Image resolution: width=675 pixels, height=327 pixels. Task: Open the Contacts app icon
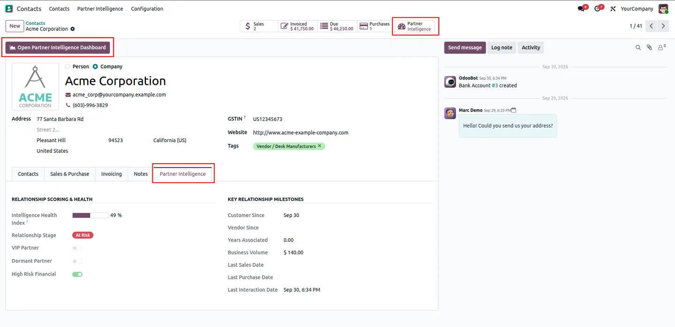(9, 8)
